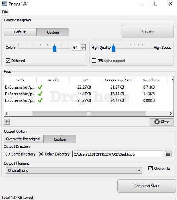Click the 0.00KB saved size cell
177x200 pixels.
[x=149, y=100]
